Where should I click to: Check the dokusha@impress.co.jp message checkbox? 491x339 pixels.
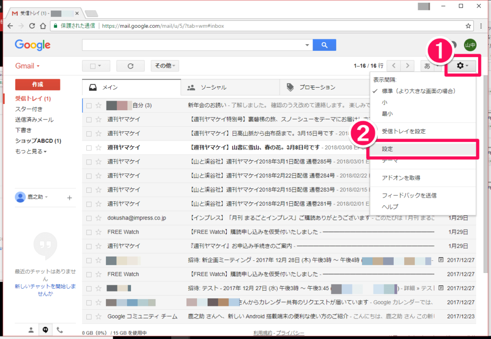click(x=89, y=219)
